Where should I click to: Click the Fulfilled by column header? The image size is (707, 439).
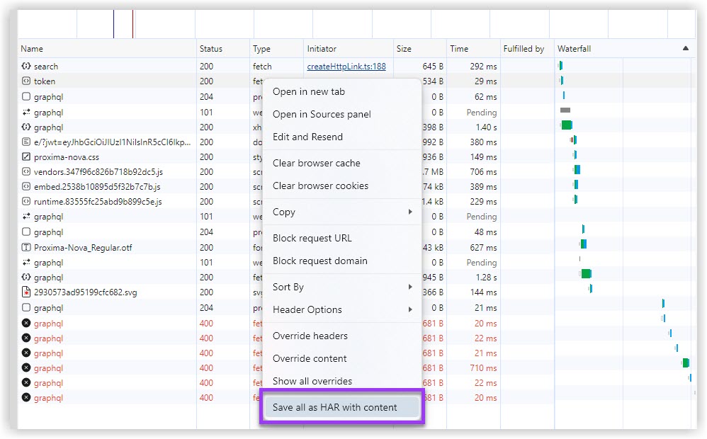pos(527,49)
